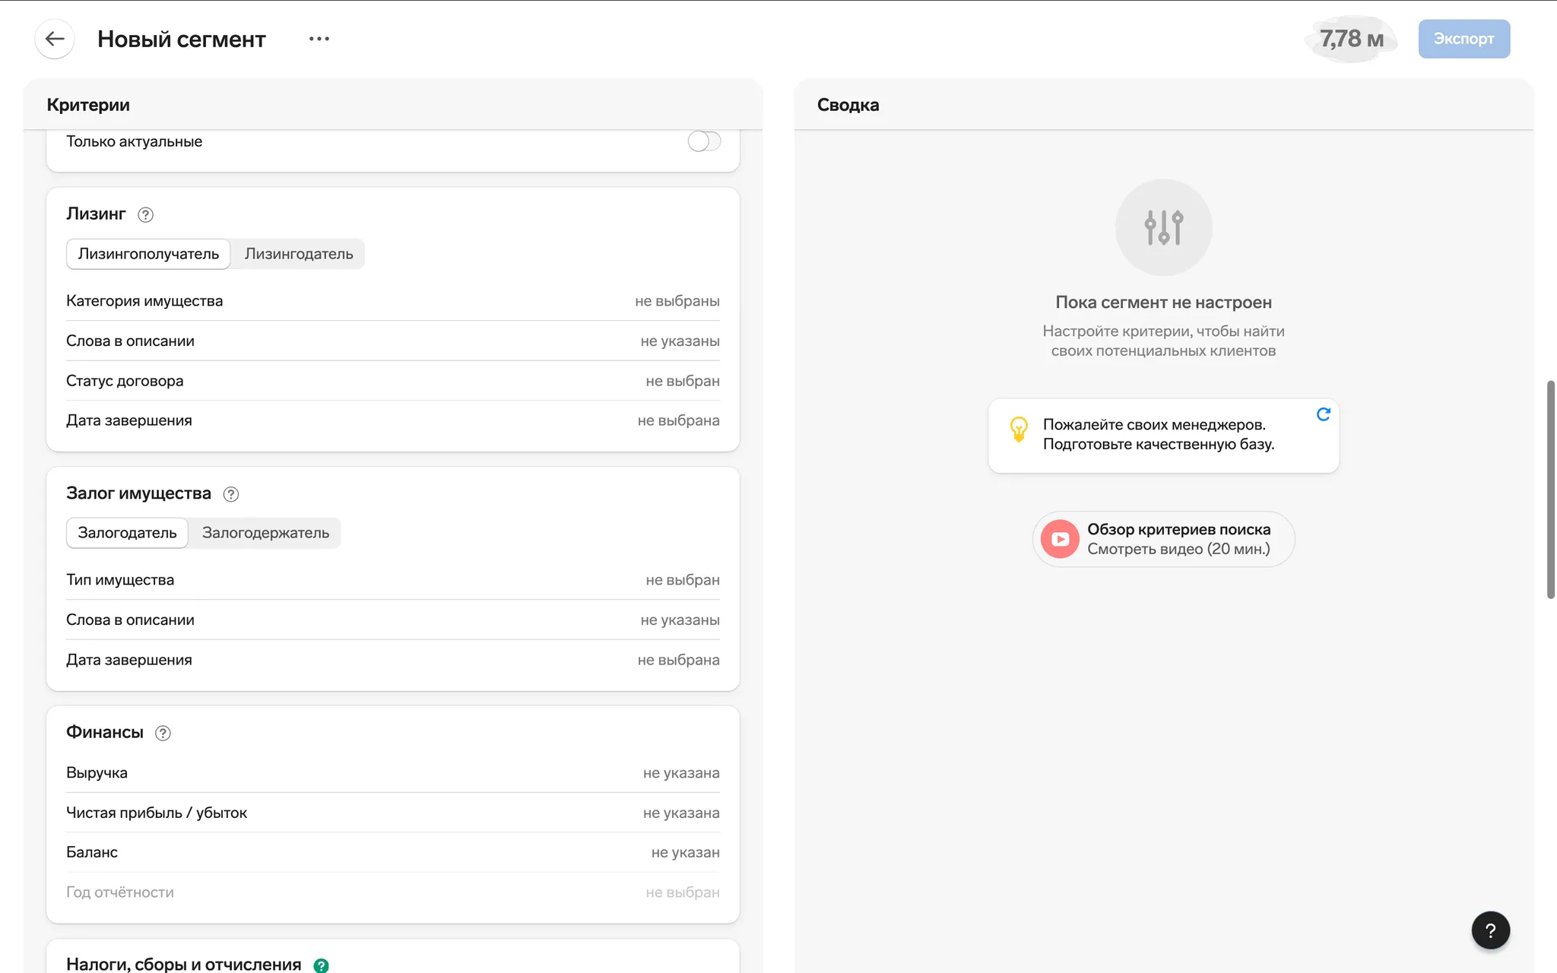Open Дата завершения under Лизинг

pos(392,420)
